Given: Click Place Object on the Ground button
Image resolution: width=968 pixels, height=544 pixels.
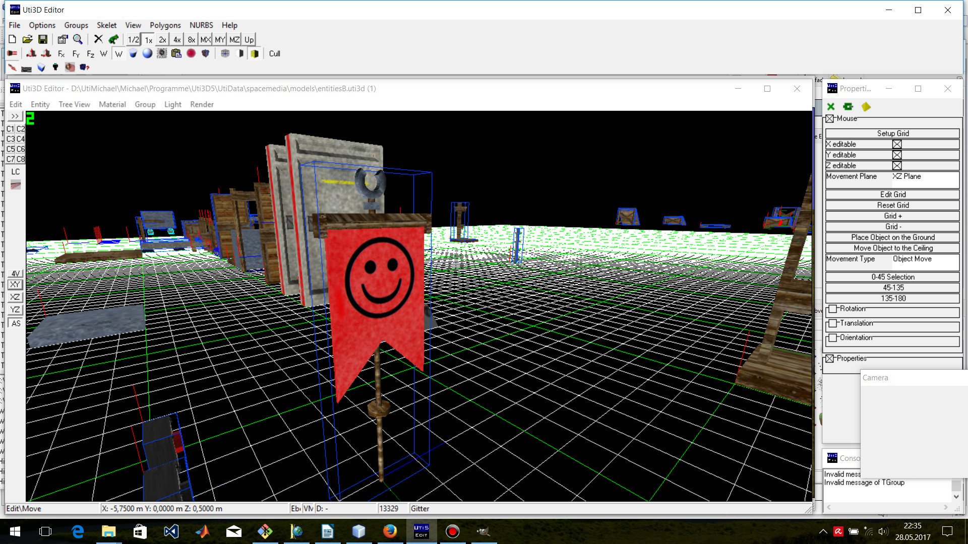Looking at the screenshot, I should [x=892, y=237].
